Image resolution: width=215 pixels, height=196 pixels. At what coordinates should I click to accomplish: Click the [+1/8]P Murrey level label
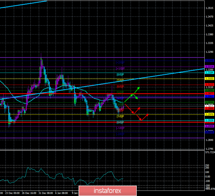(120, 69)
